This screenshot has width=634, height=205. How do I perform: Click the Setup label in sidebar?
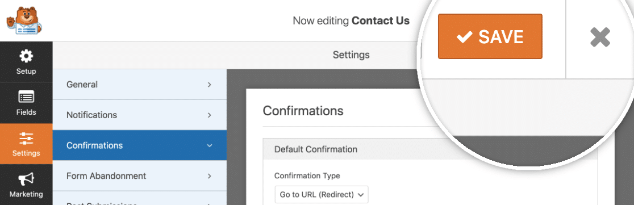pyautogui.click(x=26, y=72)
